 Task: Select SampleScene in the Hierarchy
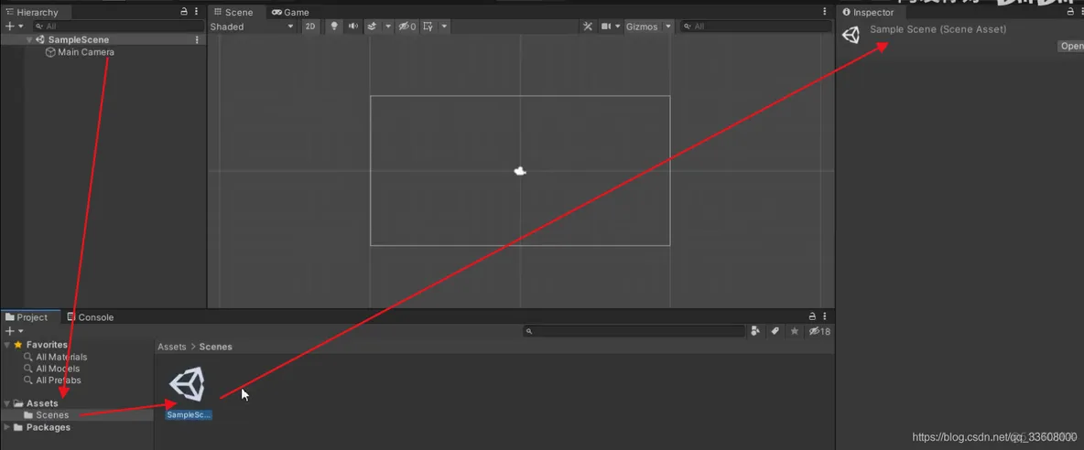tap(78, 40)
